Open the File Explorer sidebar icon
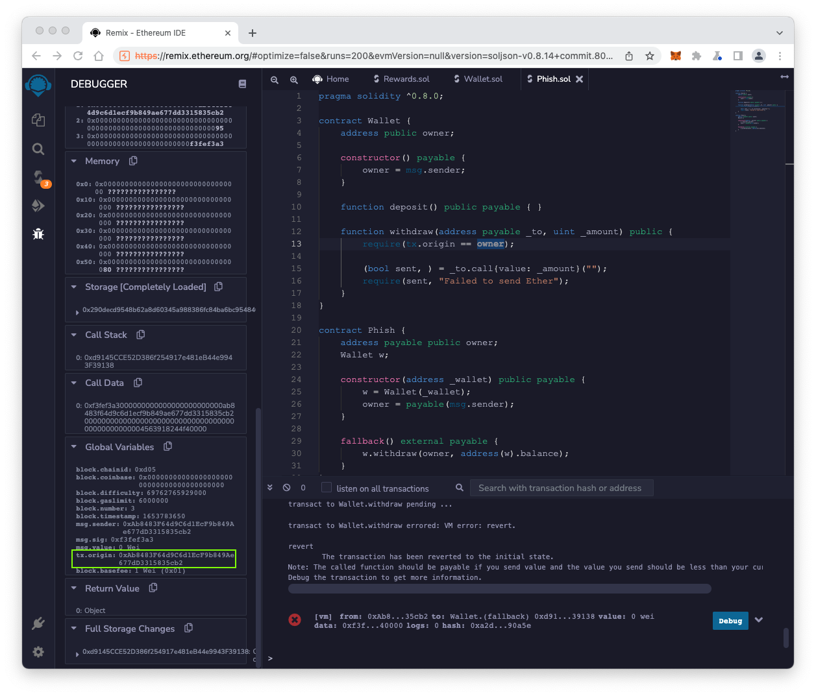 tap(38, 119)
